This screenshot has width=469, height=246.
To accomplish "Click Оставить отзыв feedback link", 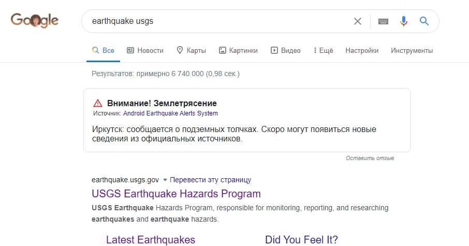I will point(370,158).
